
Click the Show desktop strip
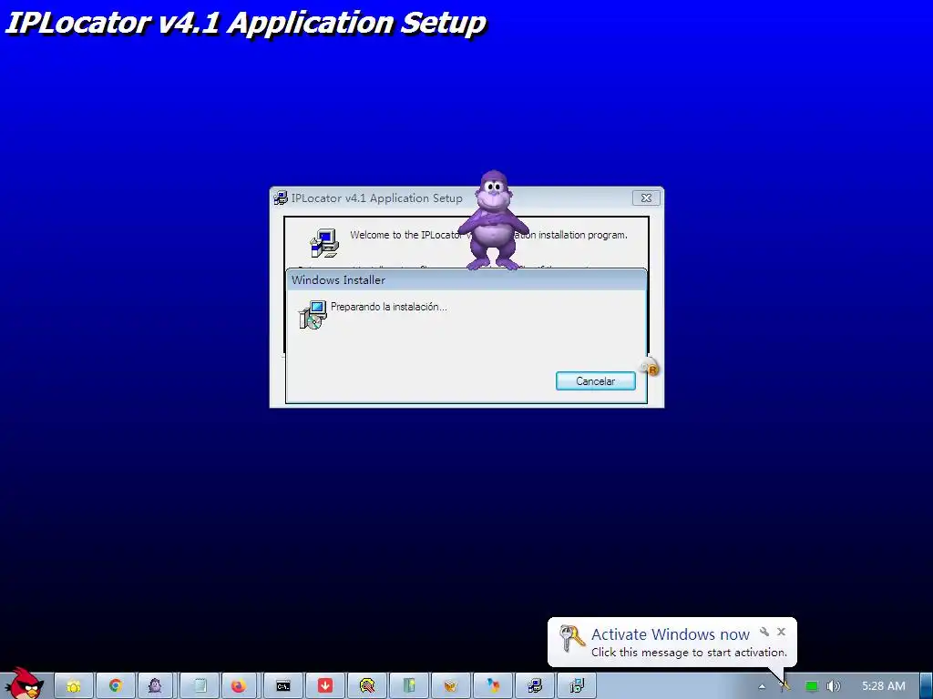coord(927,686)
